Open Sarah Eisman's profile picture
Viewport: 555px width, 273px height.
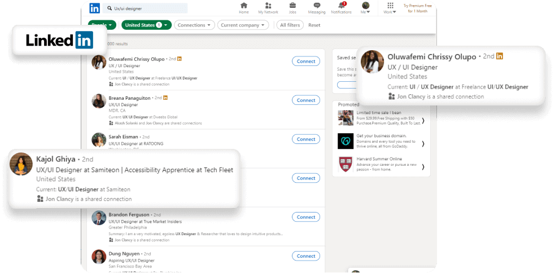pyautogui.click(x=99, y=140)
